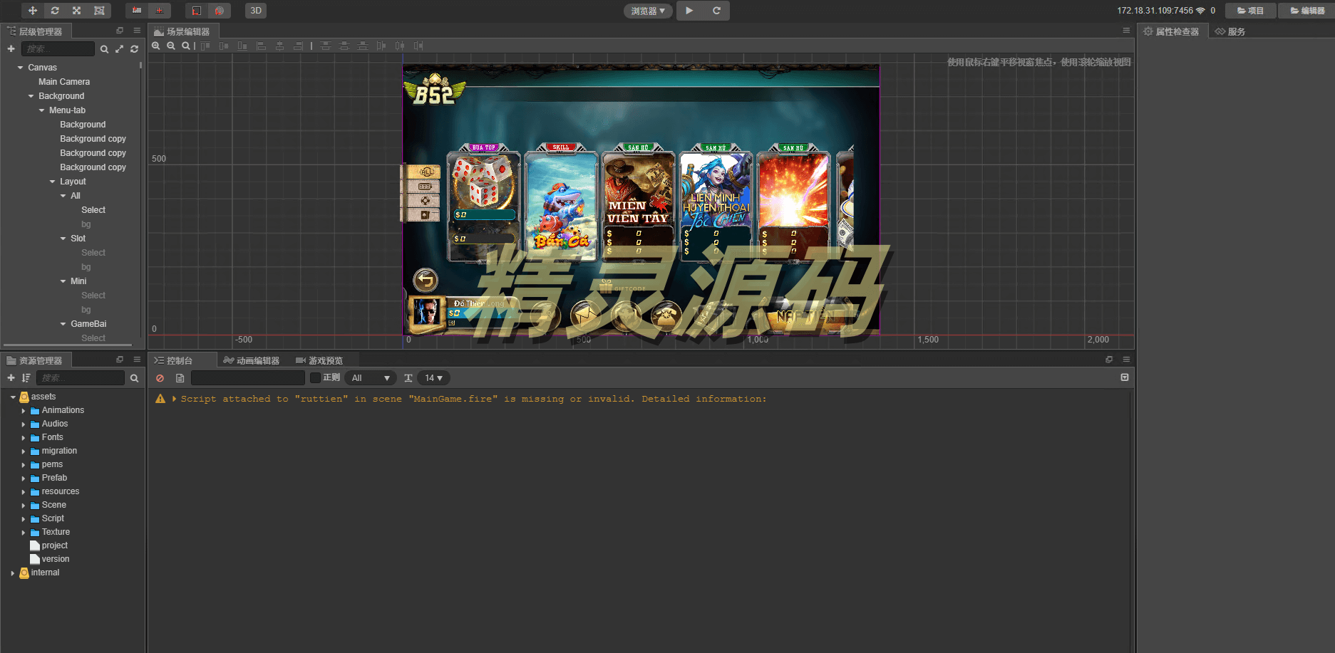The width and height of the screenshot is (1335, 653).
Task: Open hierarchy search filter type icon
Action: [105, 49]
